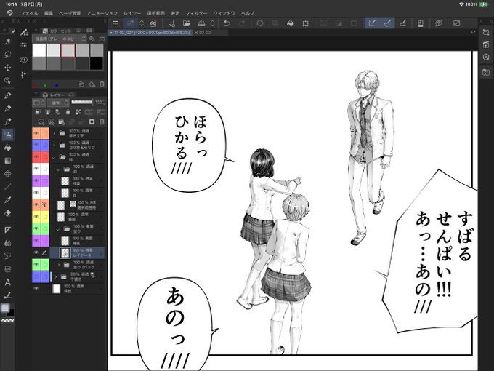This screenshot has height=371, width=494.
Task: Select the Text tool
Action: pyautogui.click(x=7, y=282)
